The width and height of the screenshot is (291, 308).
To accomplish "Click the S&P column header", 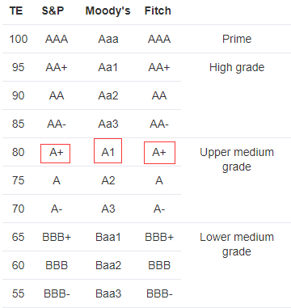I will tap(53, 11).
